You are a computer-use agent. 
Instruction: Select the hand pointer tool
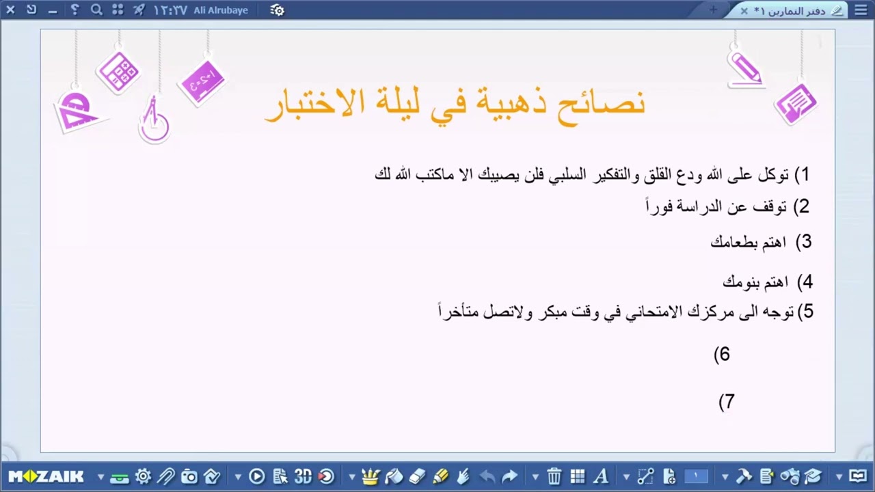coord(463,476)
